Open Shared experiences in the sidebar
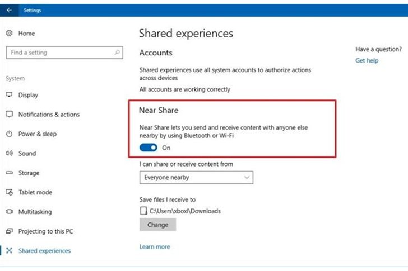 point(44,251)
